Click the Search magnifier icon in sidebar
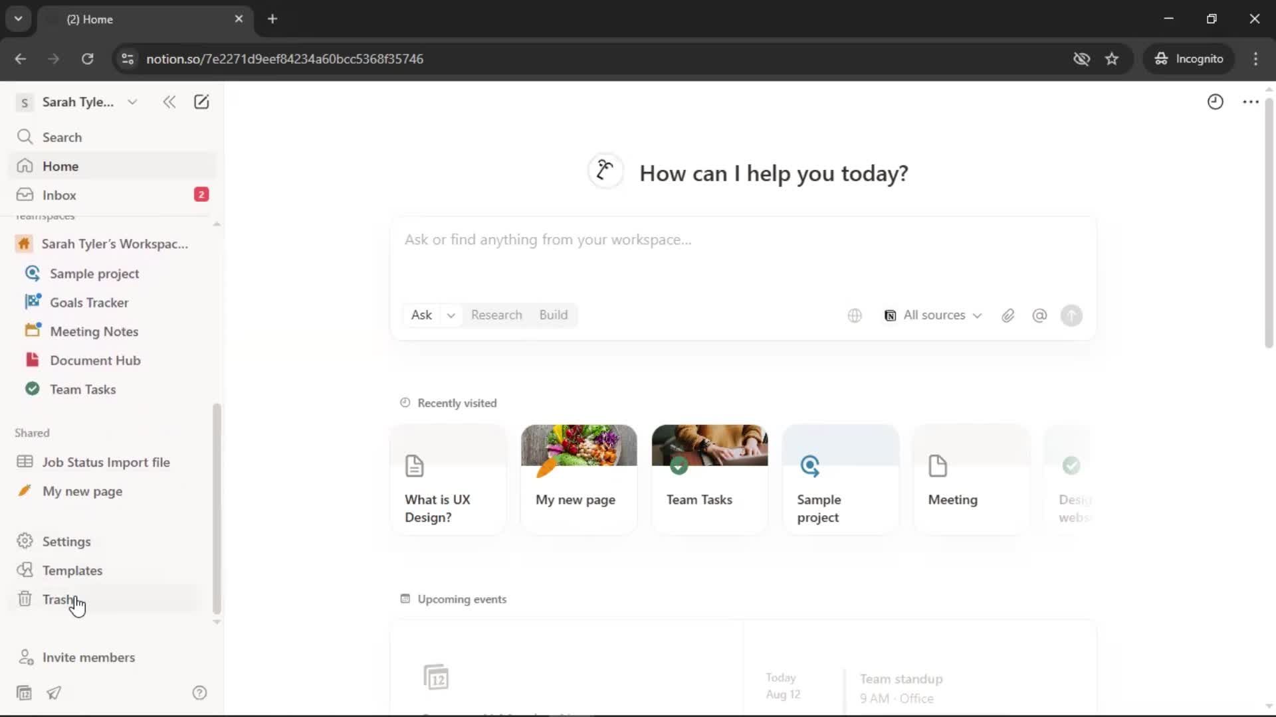The height and width of the screenshot is (717, 1276). click(x=25, y=137)
